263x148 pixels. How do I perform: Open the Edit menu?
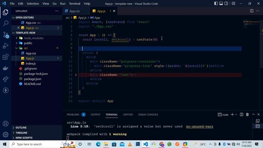point(21,4)
